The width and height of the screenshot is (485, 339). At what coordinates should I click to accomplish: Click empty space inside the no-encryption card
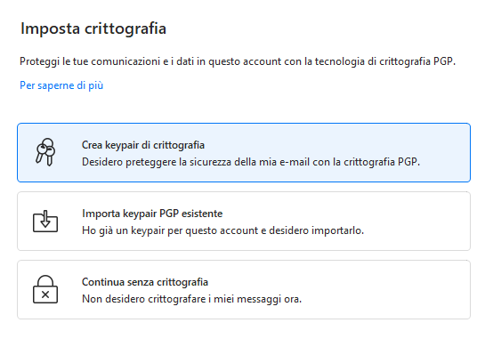(386, 289)
